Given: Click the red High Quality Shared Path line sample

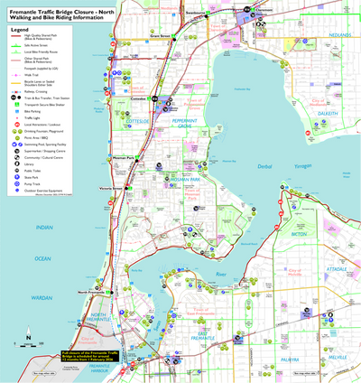Looking at the screenshot, I should tap(17, 36).
